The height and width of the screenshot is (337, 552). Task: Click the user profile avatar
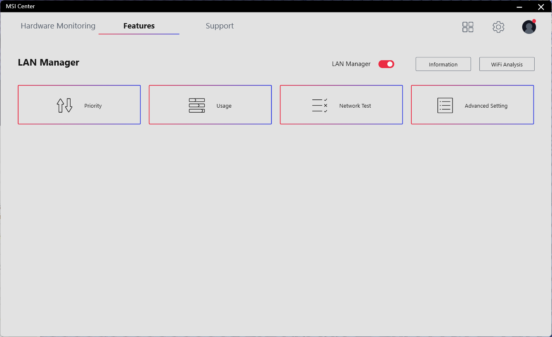pos(529,27)
